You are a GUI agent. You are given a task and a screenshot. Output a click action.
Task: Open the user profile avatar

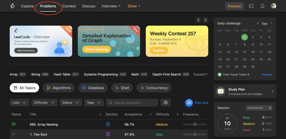[x=273, y=6]
